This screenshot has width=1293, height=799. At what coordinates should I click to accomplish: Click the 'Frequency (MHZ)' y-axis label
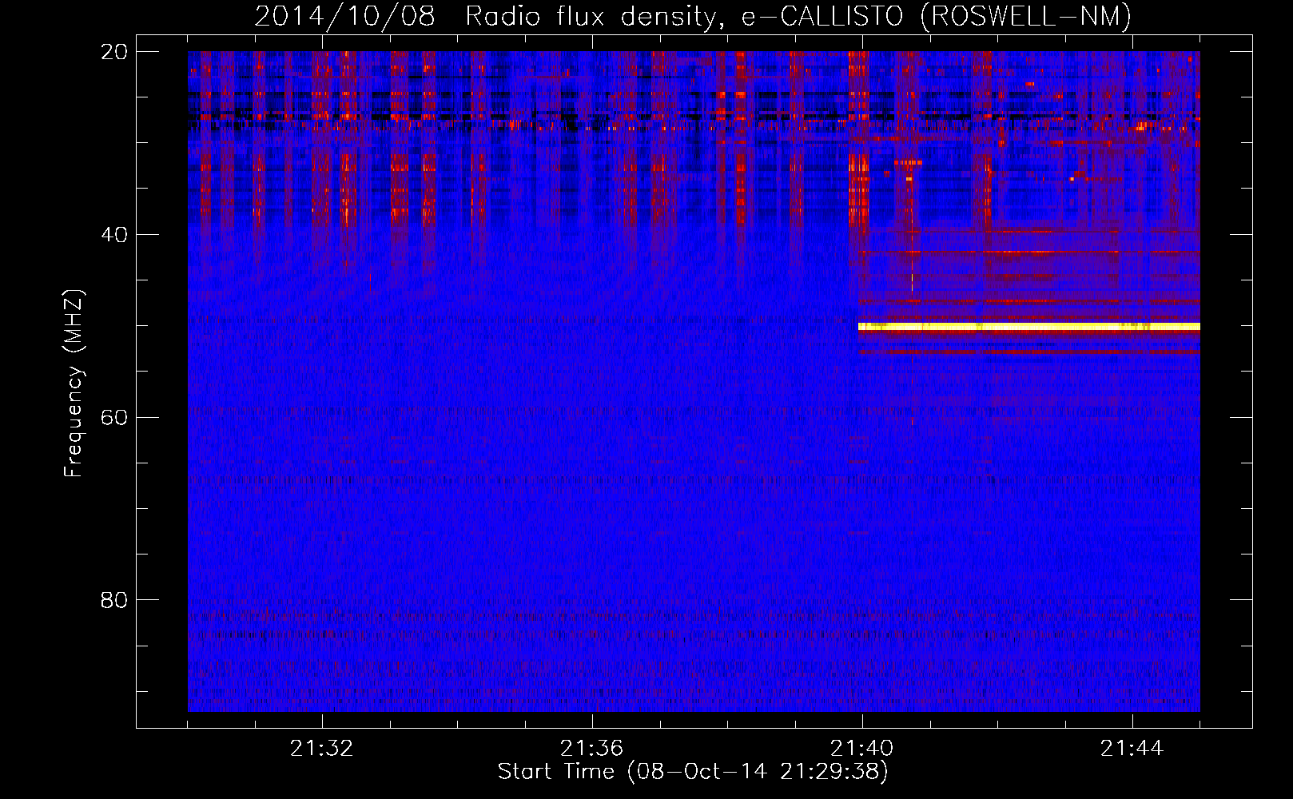point(74,384)
